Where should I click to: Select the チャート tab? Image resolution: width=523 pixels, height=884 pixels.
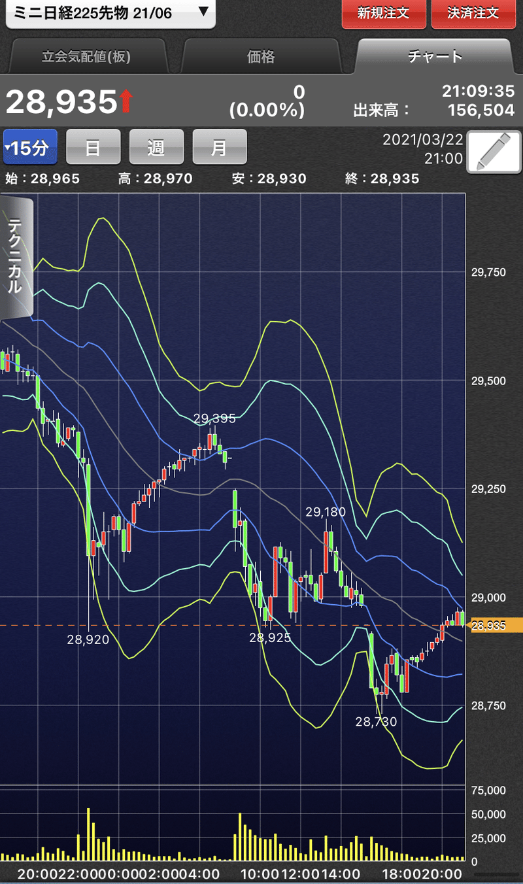coord(435,57)
